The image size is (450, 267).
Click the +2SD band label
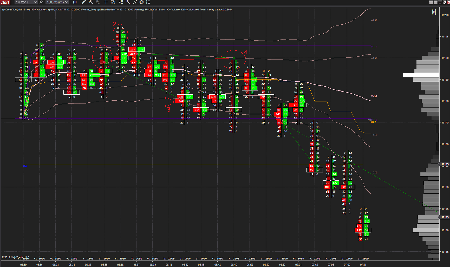(374, 20)
